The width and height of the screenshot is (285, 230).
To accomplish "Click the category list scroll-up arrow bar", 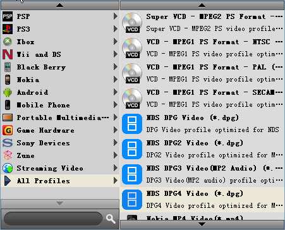I will point(60,5).
